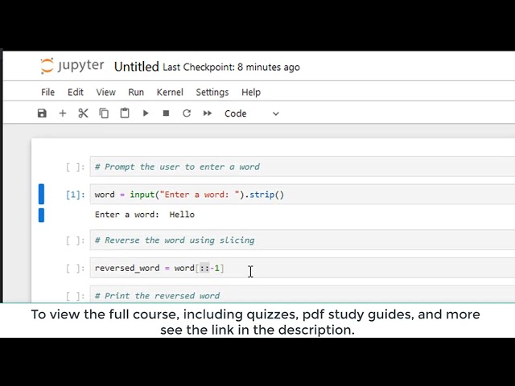Cut the selected cell with the scissors icon
The height and width of the screenshot is (386, 515).
pos(83,113)
